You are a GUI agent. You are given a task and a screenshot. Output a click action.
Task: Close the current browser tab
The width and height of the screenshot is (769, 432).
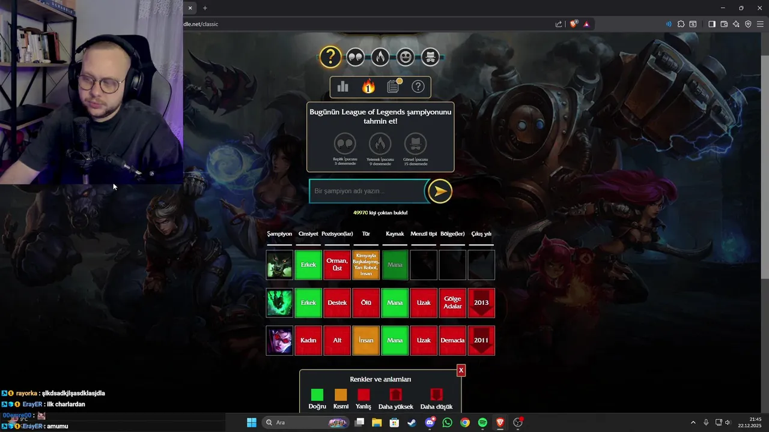(x=190, y=8)
